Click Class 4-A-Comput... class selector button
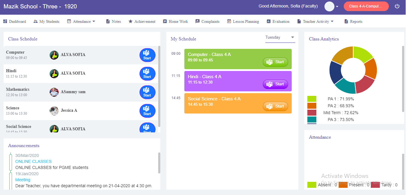The width and height of the screenshot is (412, 195). coord(366,6)
